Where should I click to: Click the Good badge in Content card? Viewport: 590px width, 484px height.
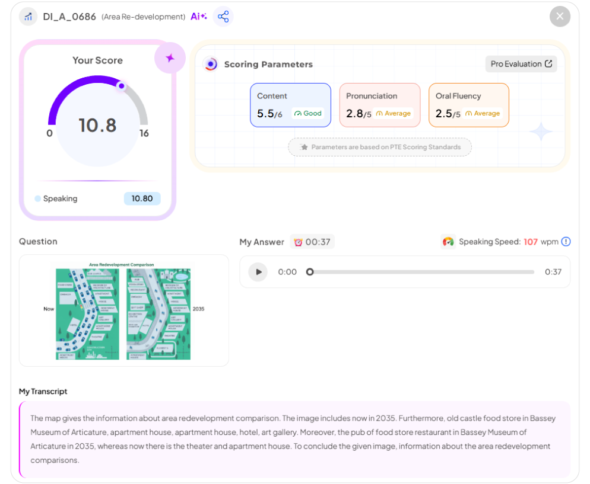pos(308,114)
